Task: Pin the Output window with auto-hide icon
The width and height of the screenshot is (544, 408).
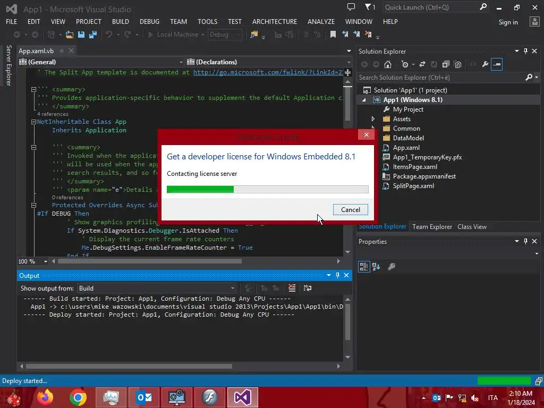Action: click(337, 275)
